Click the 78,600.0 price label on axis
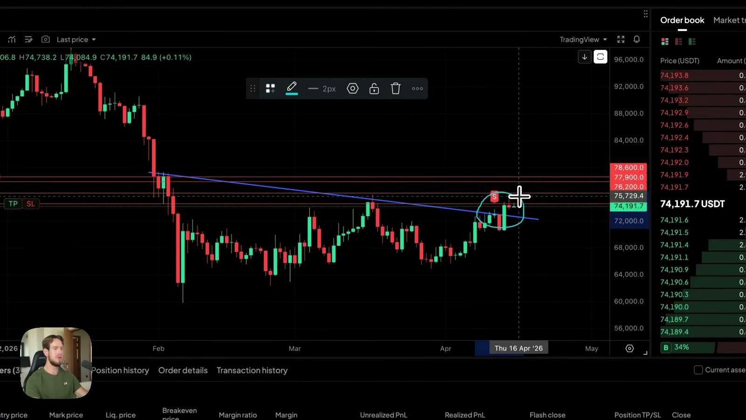 (x=629, y=167)
